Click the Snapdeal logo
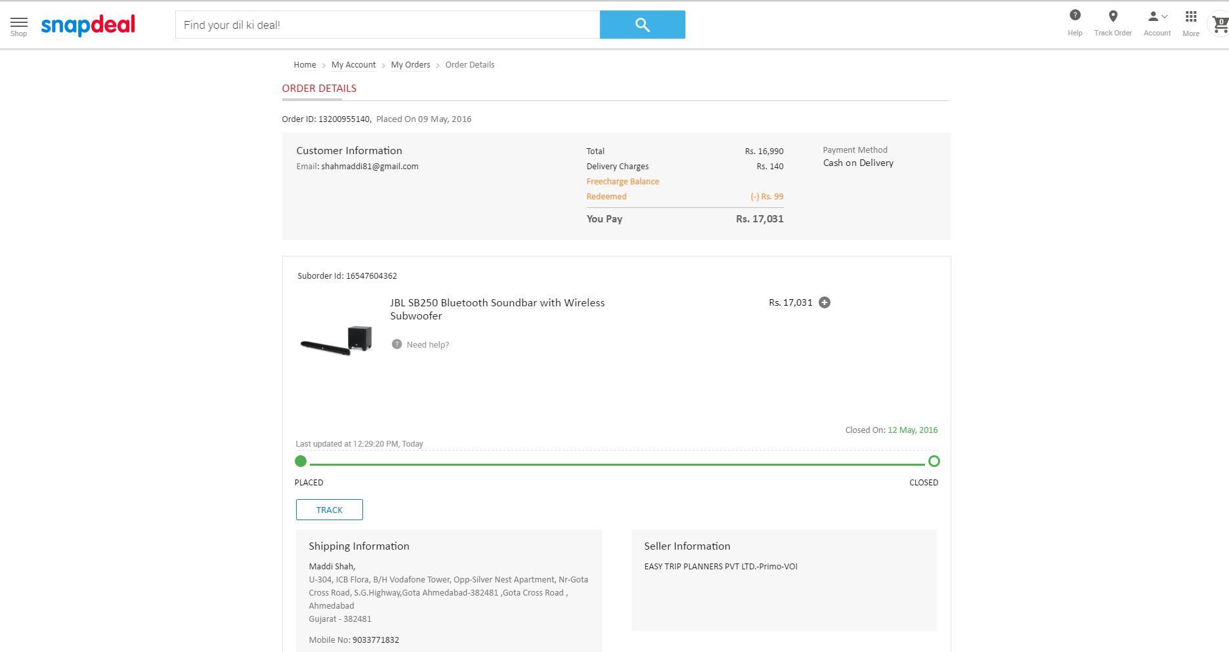Screen dimensions: 1229x652 88,25
